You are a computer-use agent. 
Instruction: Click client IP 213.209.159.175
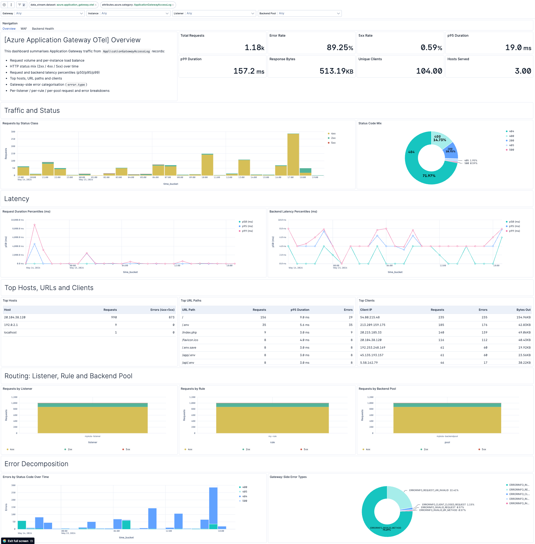373,325
